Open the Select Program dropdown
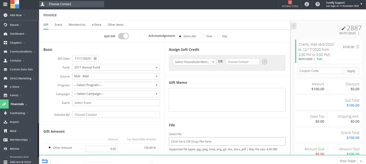The height and width of the screenshot is (164, 366). [116, 85]
